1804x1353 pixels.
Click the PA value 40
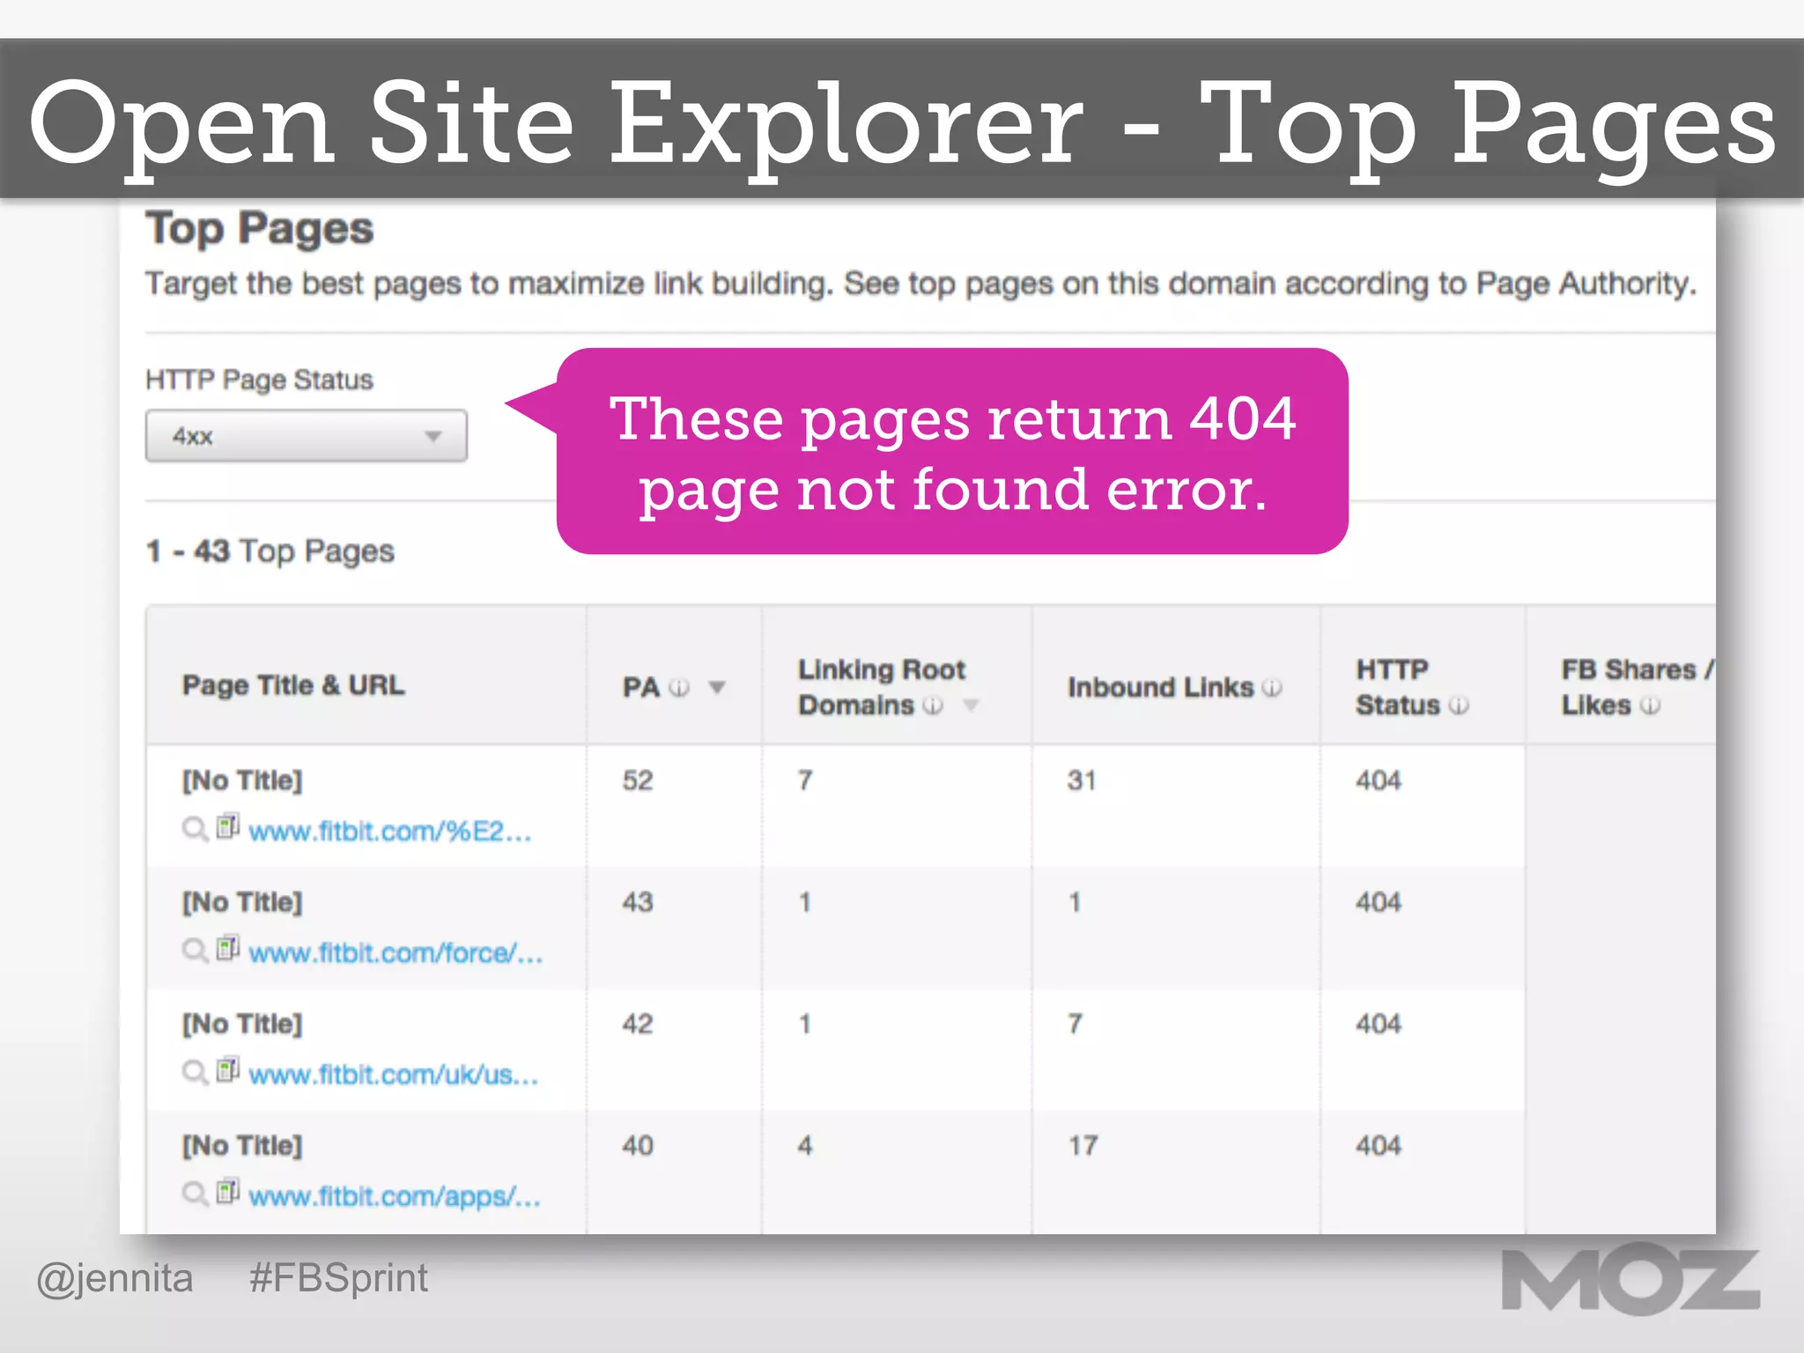638,1145
